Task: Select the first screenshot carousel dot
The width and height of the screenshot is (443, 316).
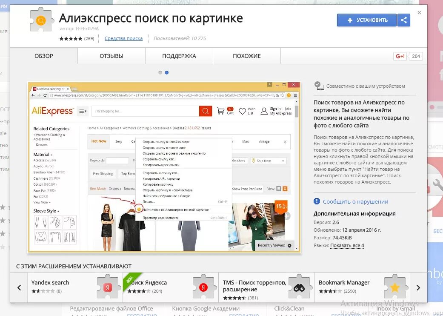Action: point(160,73)
